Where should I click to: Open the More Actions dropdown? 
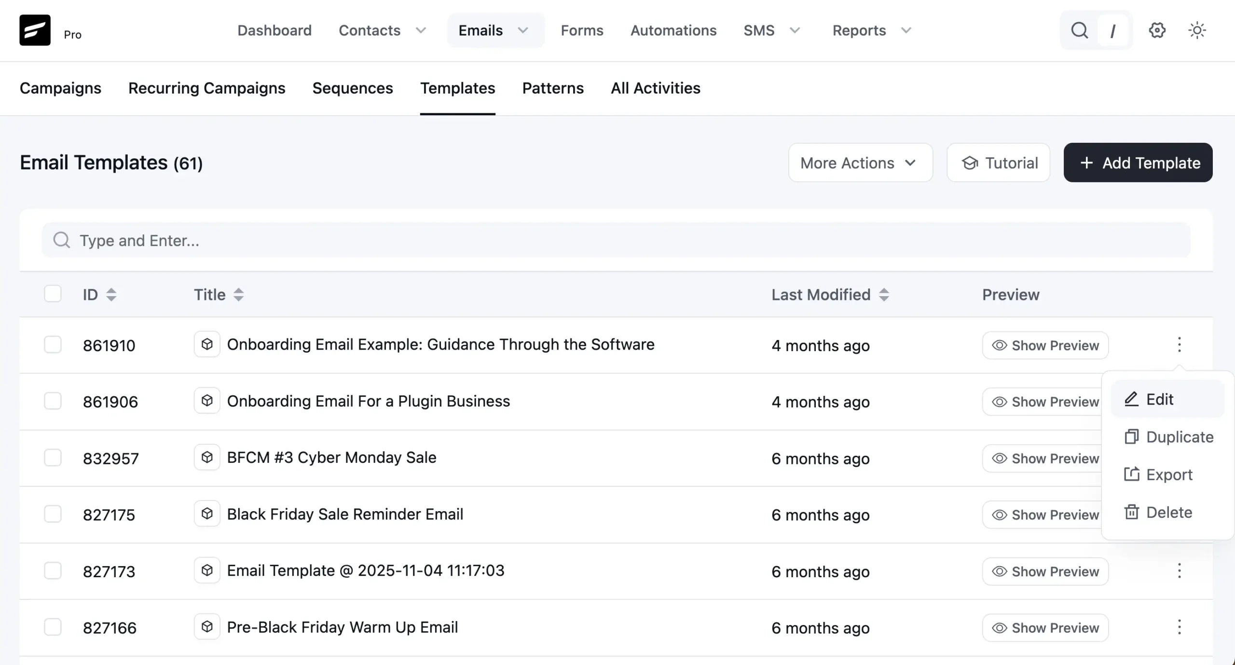(861, 163)
